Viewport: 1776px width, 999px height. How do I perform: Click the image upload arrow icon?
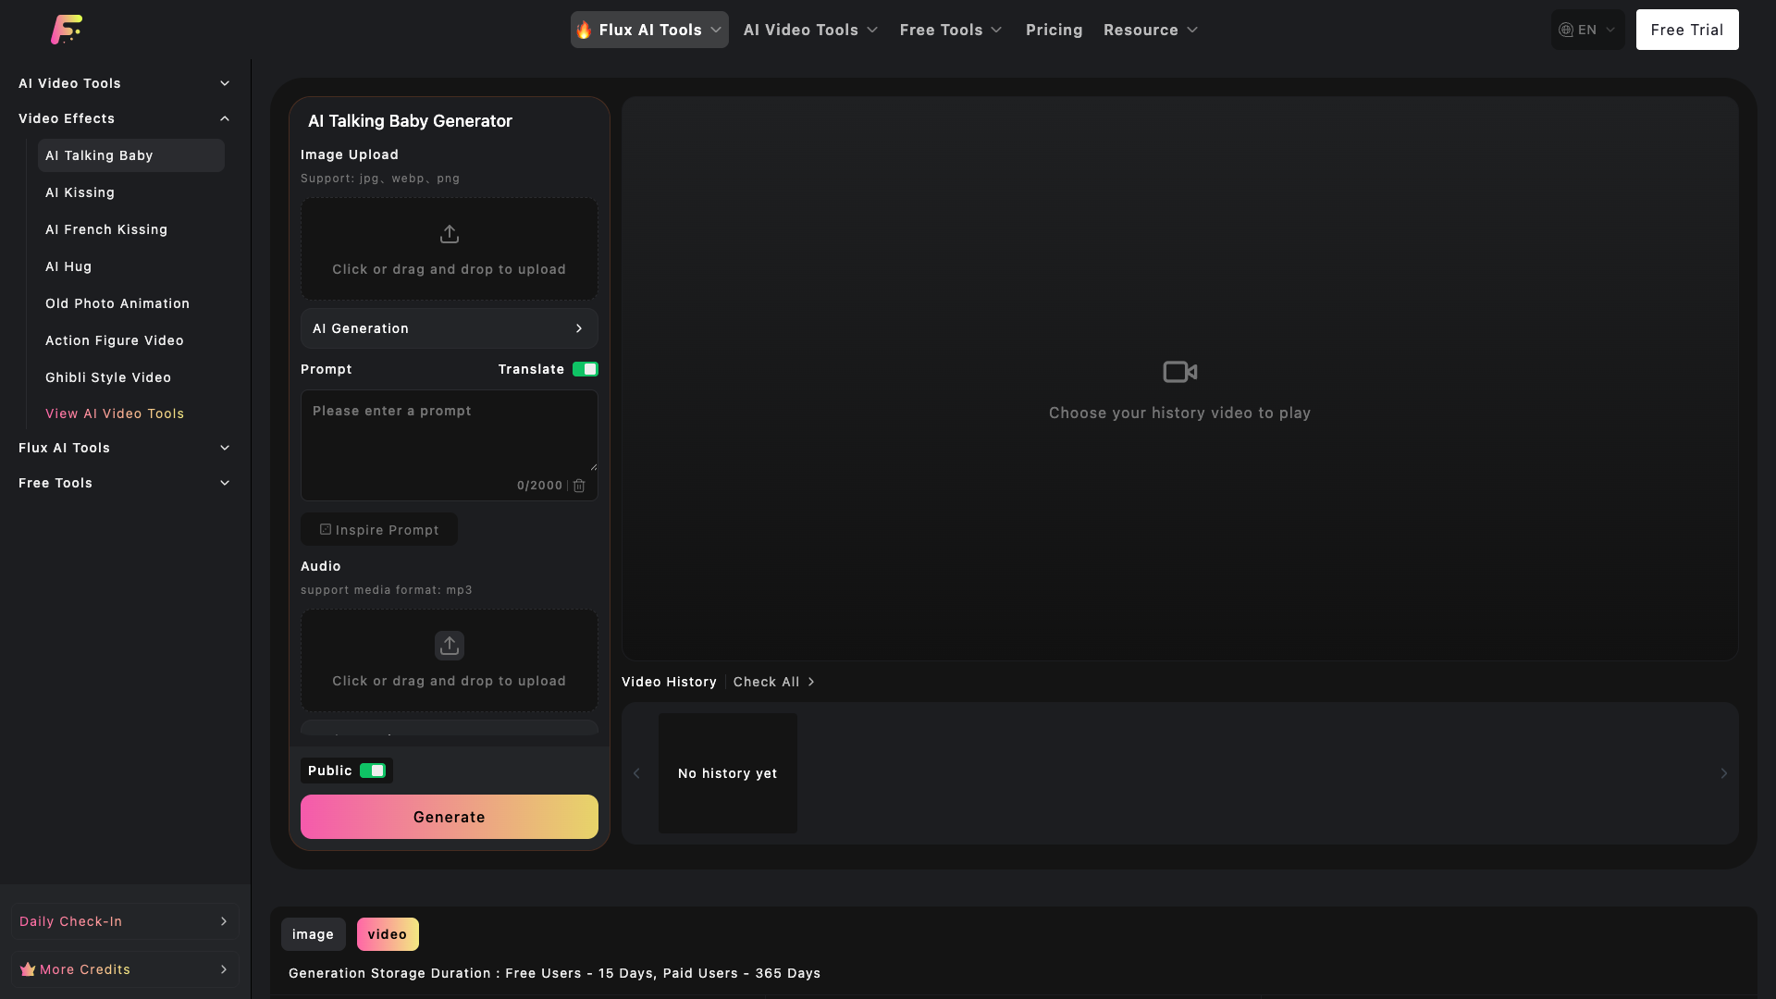click(450, 234)
